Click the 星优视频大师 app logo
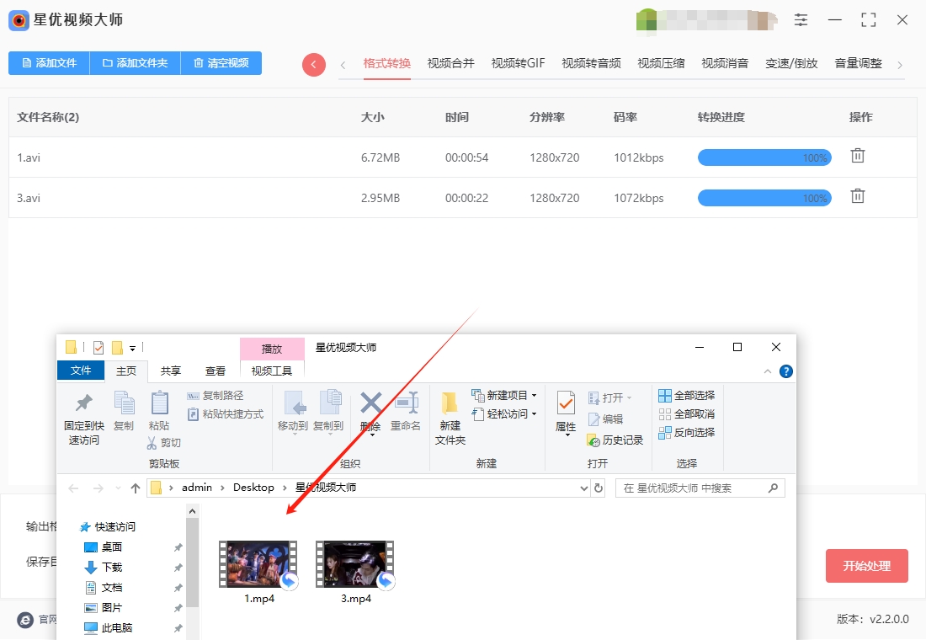The image size is (926, 640). 19,21
